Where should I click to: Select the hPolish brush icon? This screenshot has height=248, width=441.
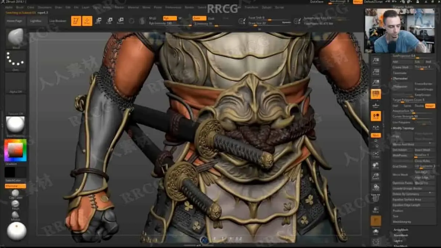[15, 215]
